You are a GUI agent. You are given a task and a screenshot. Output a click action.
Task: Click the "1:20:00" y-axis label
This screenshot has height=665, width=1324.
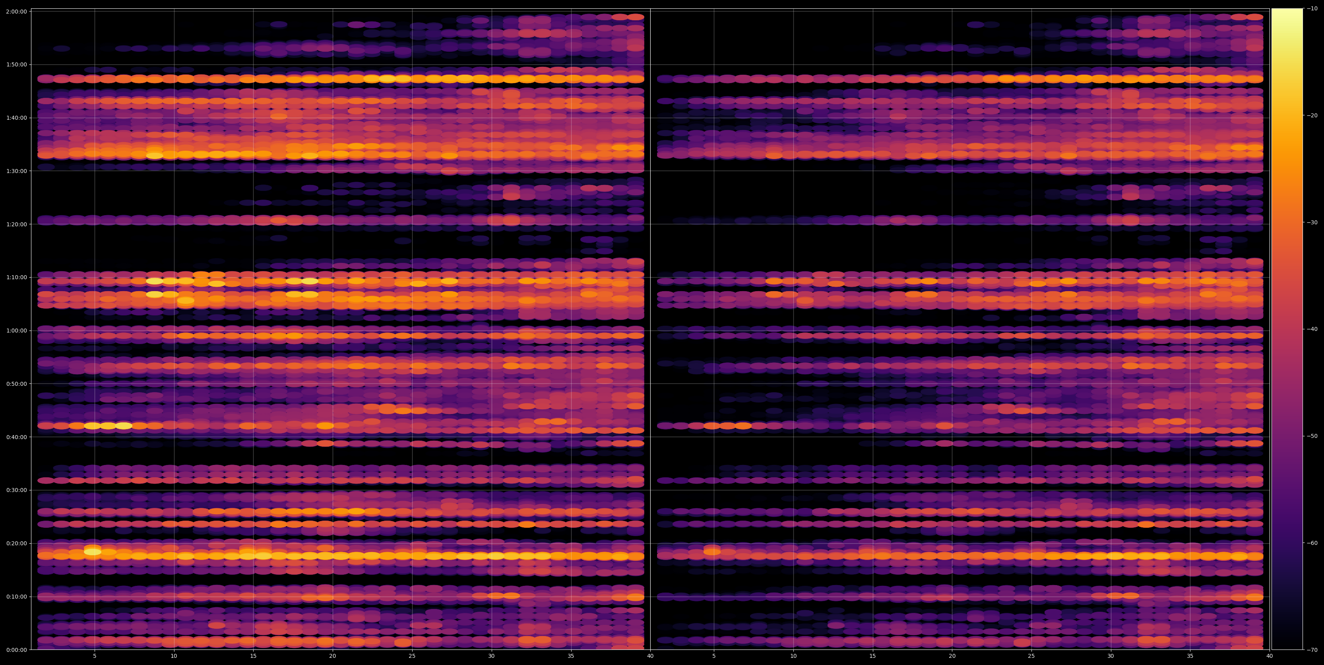[16, 224]
